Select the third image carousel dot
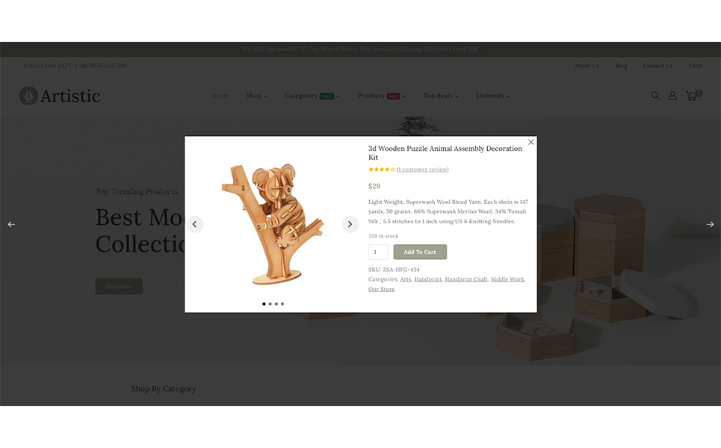The width and height of the screenshot is (721, 448). [x=276, y=304]
